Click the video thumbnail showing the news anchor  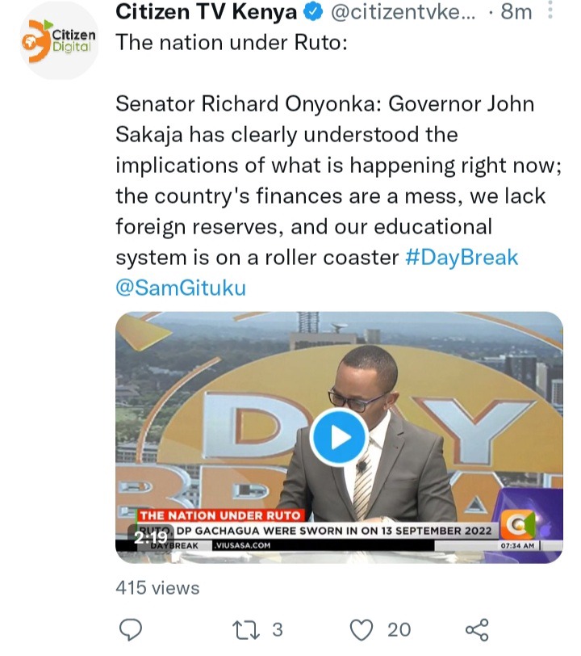tap(339, 437)
